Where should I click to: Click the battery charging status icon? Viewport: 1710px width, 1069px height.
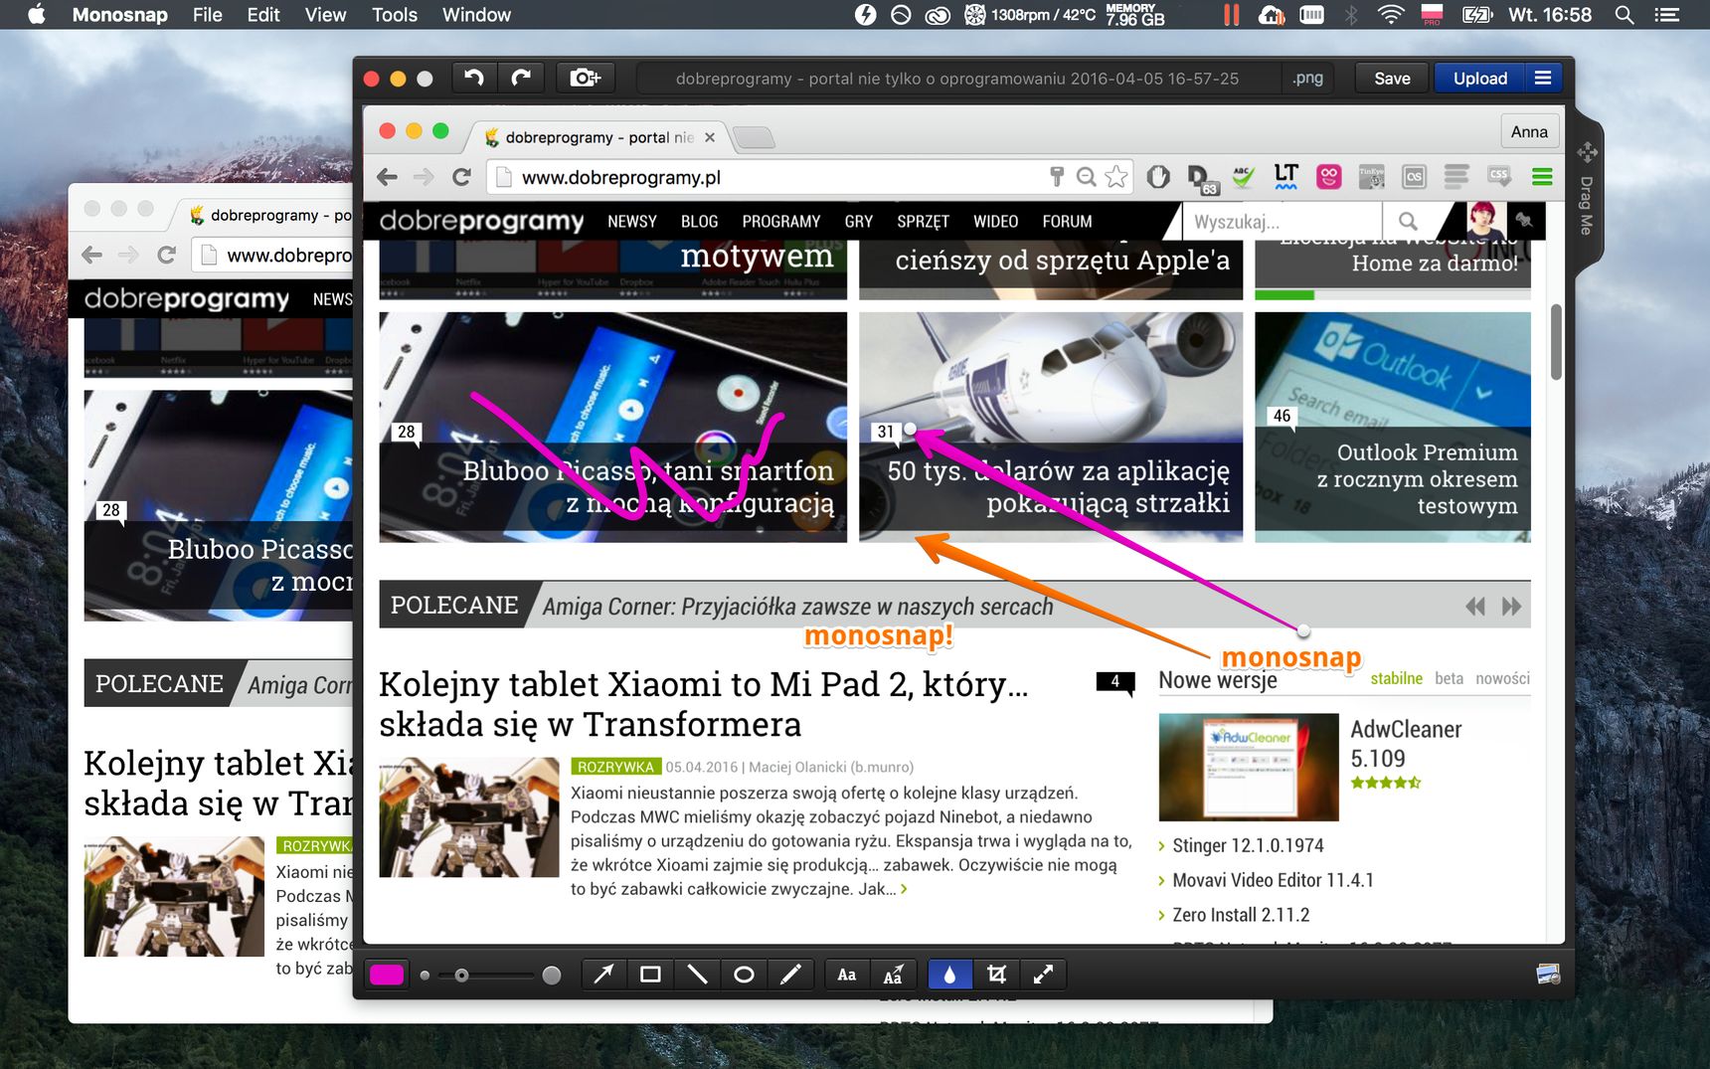tap(1477, 15)
